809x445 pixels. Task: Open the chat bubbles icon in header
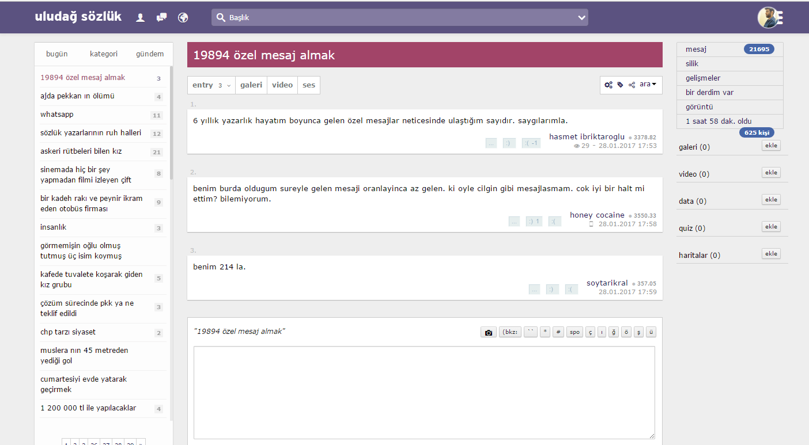pyautogui.click(x=162, y=18)
